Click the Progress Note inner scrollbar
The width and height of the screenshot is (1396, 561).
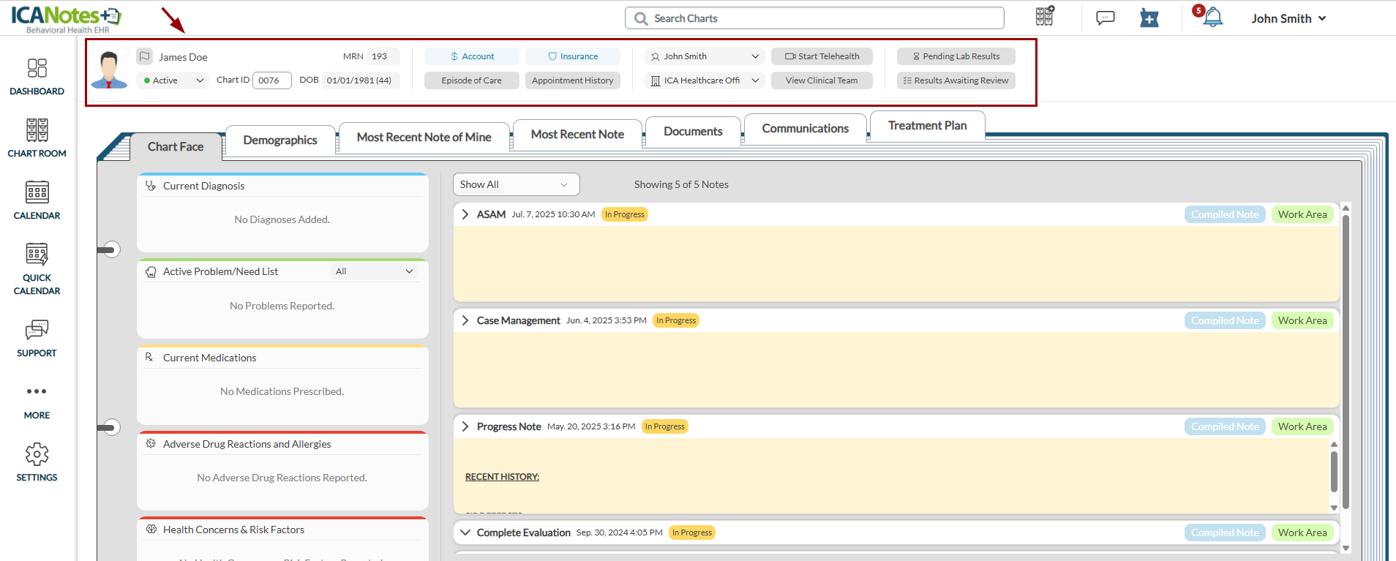coord(1334,471)
